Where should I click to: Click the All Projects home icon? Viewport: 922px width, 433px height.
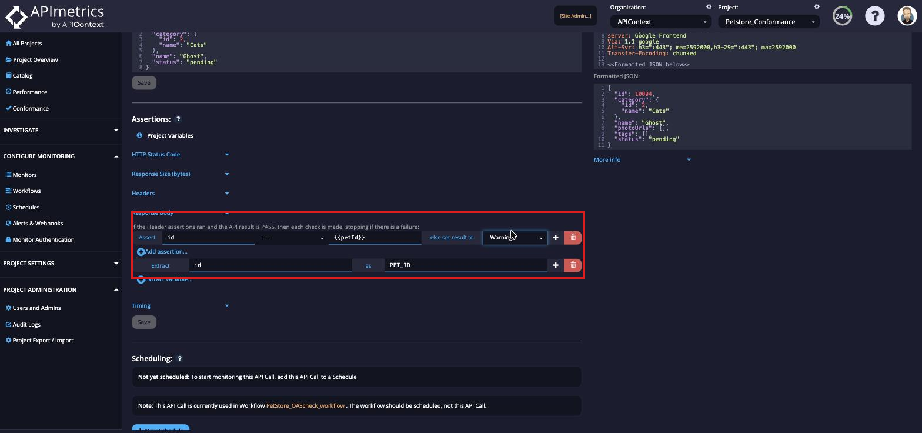pos(9,43)
